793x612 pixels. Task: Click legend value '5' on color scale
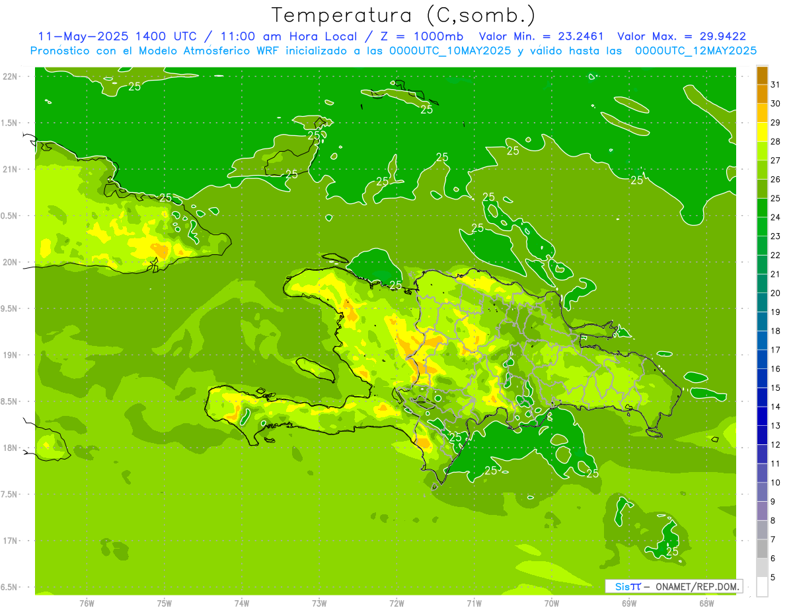pos(773,578)
